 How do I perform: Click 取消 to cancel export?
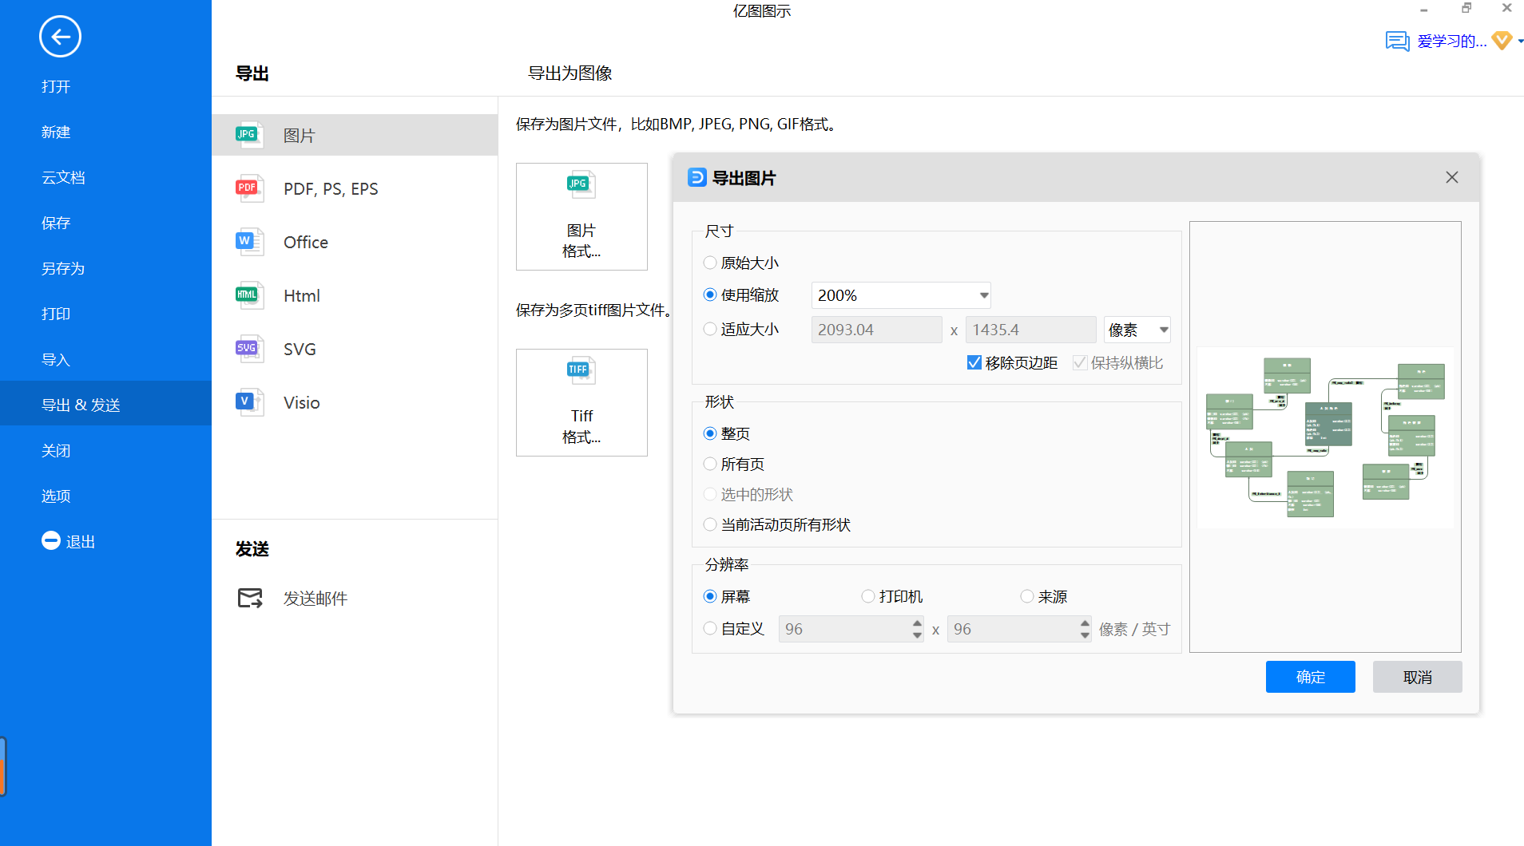pyautogui.click(x=1417, y=677)
